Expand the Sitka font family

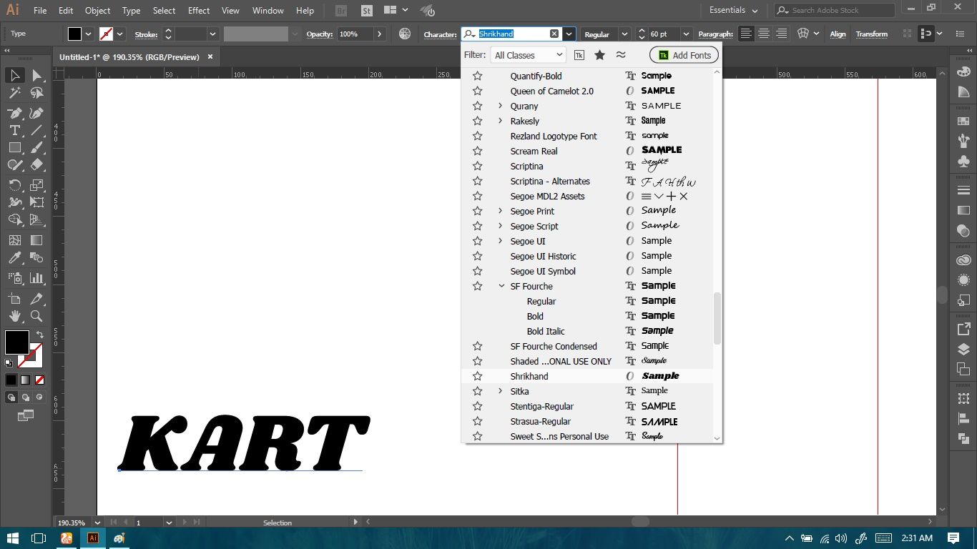pos(501,391)
